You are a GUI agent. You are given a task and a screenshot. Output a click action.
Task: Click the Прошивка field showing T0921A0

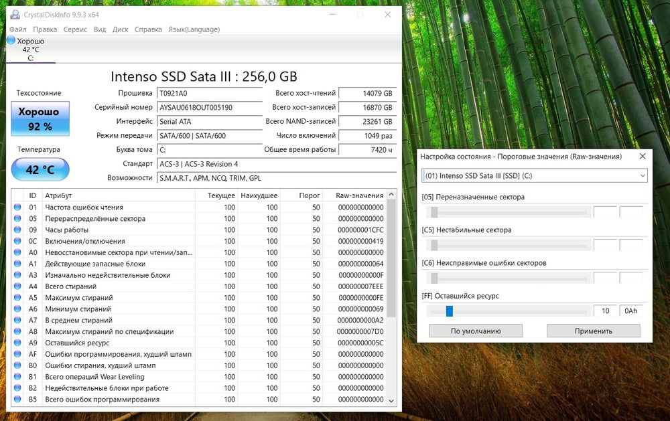(210, 94)
